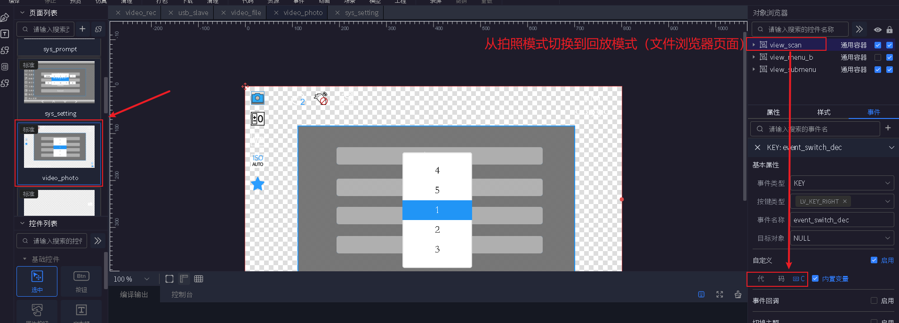Expand the view_scan tree node
Image resolution: width=899 pixels, height=323 pixels.
[x=754, y=45]
